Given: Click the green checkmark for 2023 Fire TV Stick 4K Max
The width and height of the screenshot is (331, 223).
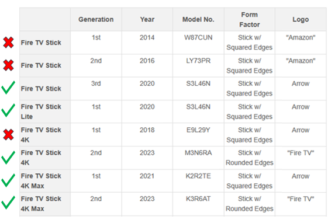Looking at the screenshot, I should (x=8, y=203).
